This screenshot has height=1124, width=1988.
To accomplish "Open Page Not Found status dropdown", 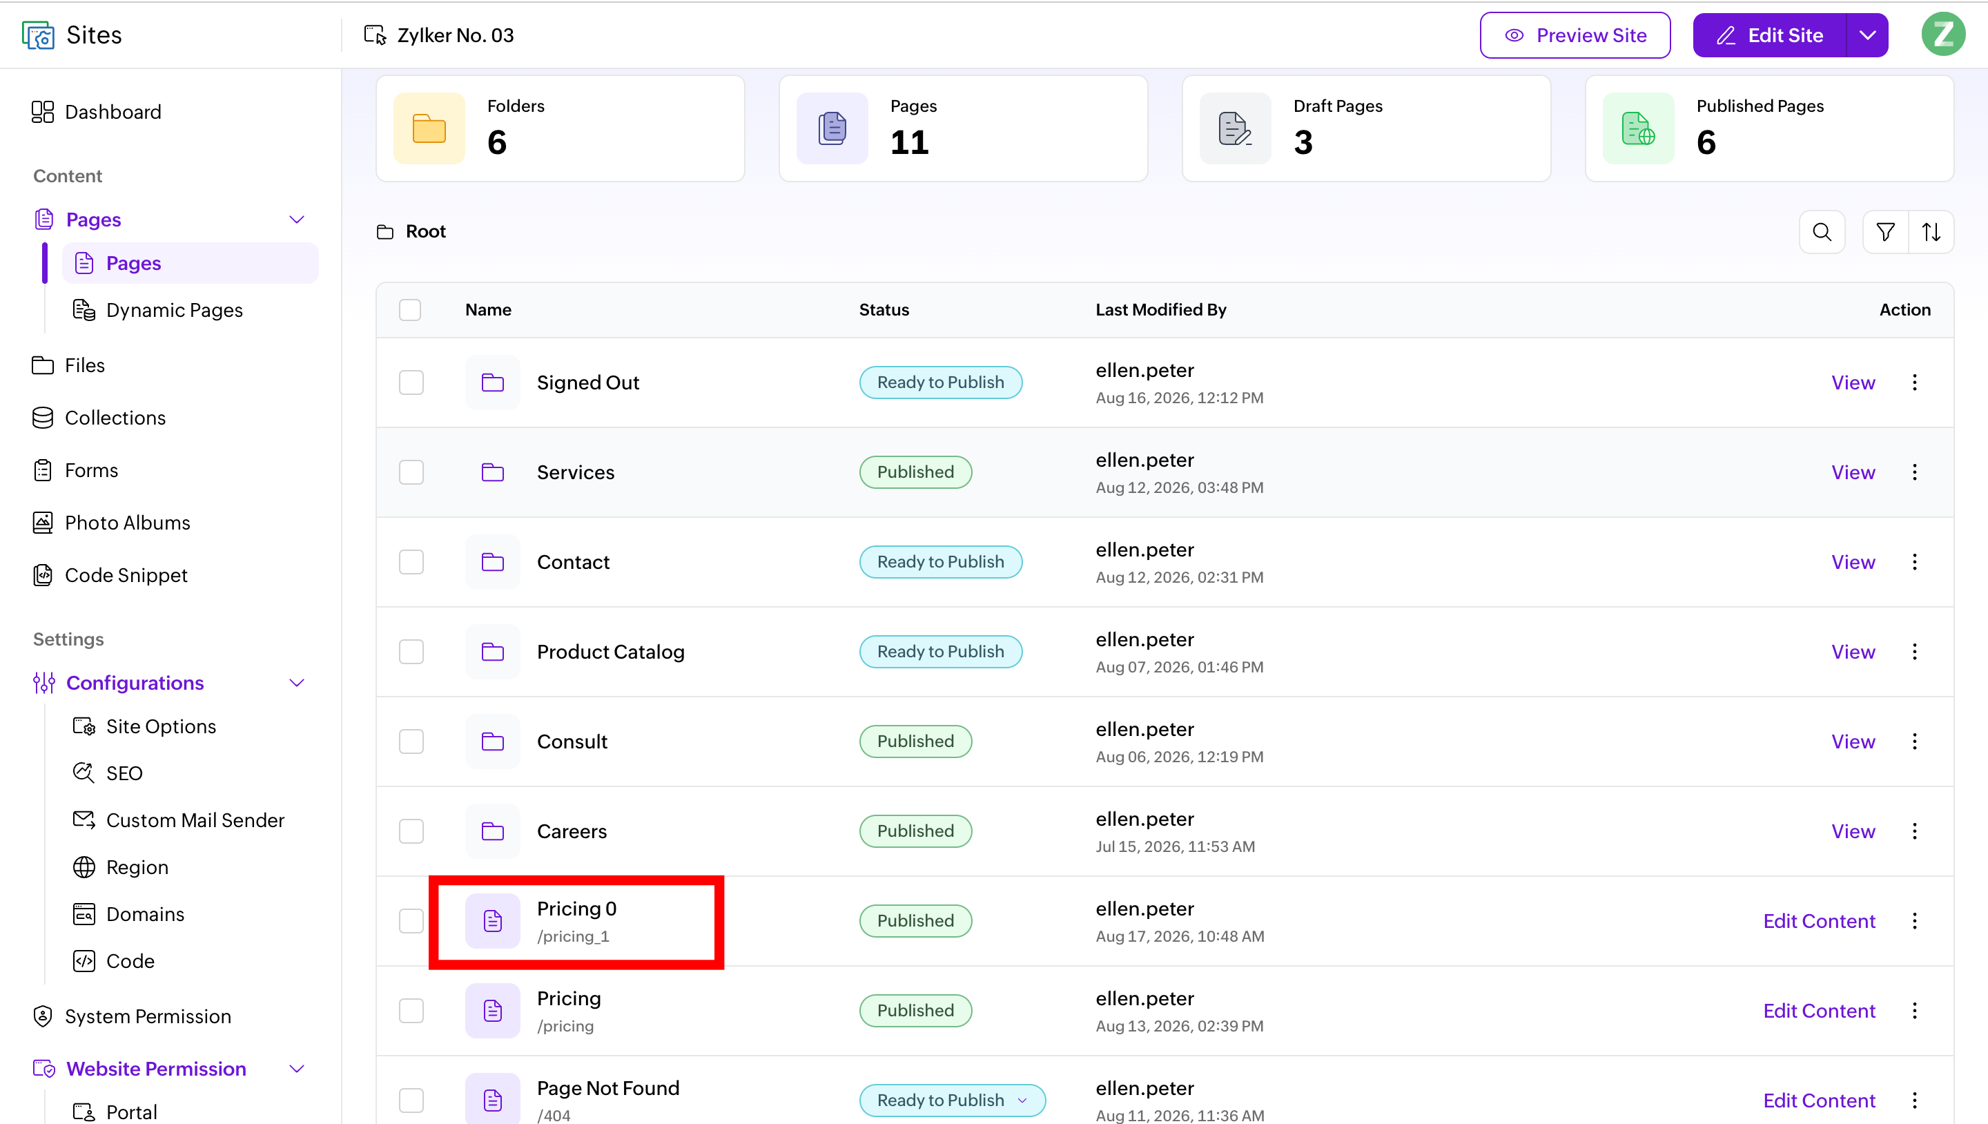I will coord(952,1099).
